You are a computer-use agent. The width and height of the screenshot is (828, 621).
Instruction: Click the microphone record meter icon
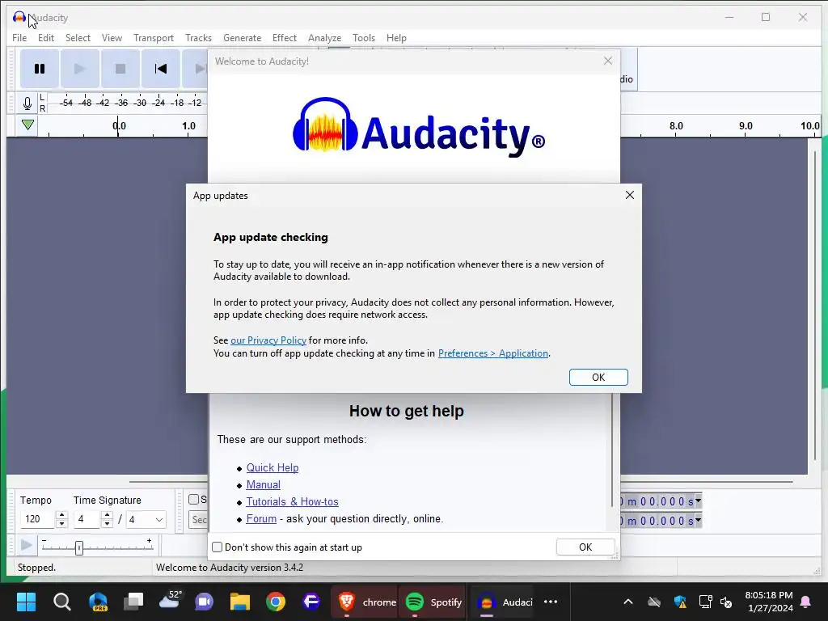pyautogui.click(x=27, y=103)
